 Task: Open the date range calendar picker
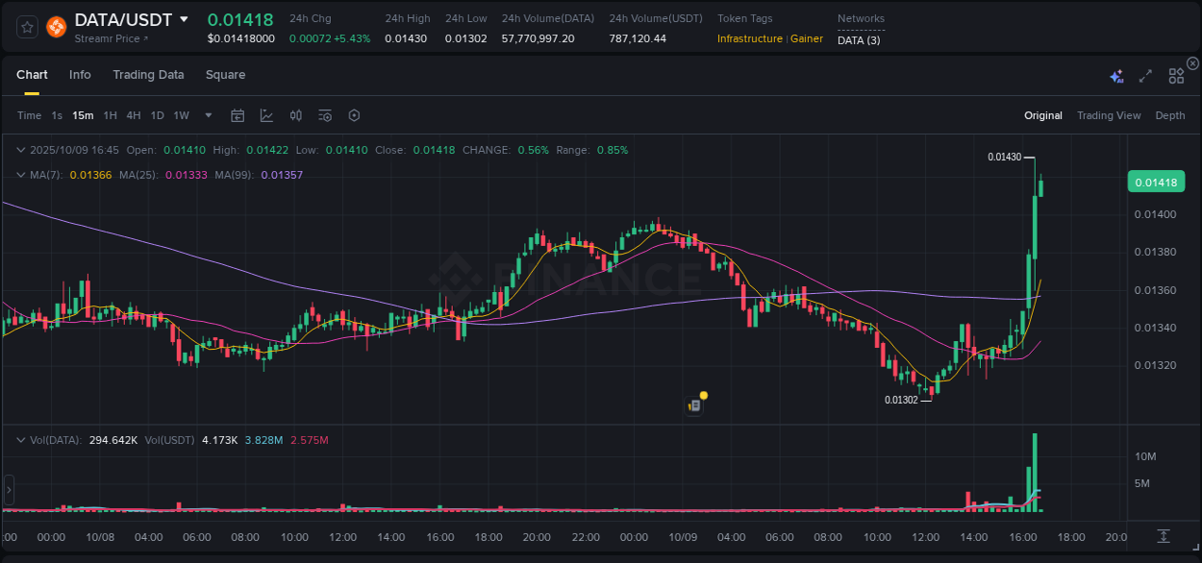tap(238, 115)
